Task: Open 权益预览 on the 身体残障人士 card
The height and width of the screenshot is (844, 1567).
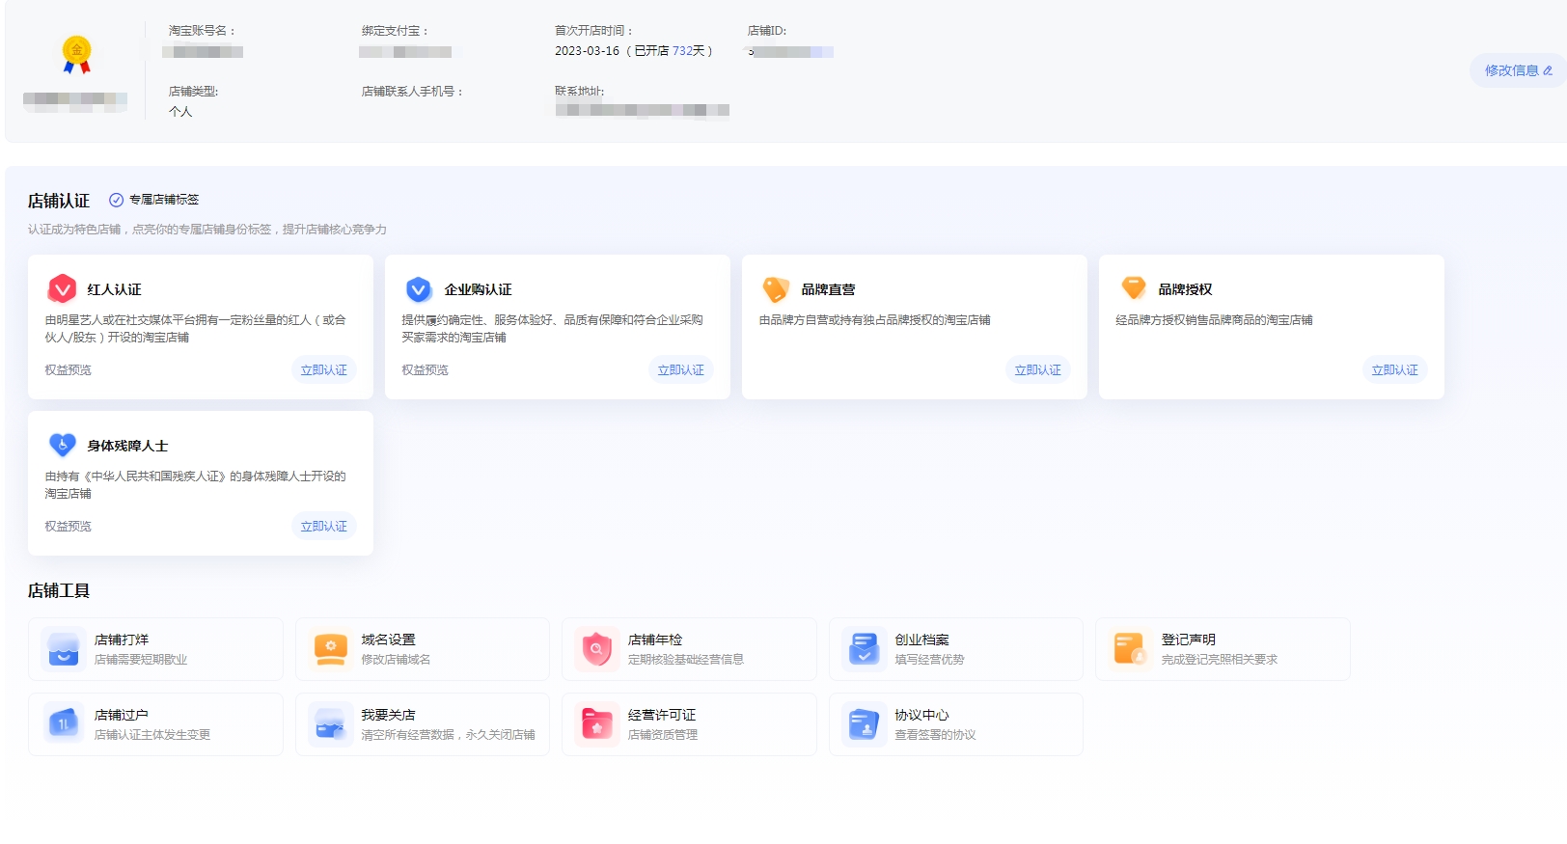Action: click(69, 527)
